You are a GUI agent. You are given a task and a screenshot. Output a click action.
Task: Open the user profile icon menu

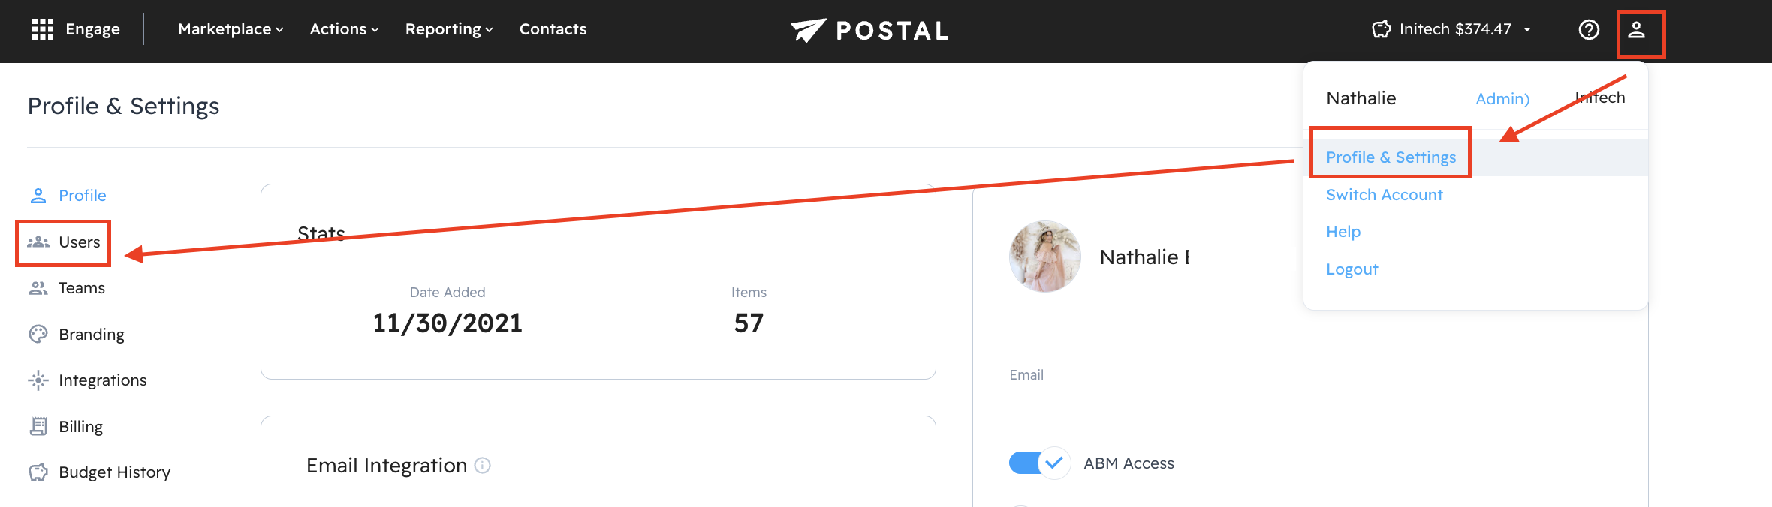point(1637,30)
